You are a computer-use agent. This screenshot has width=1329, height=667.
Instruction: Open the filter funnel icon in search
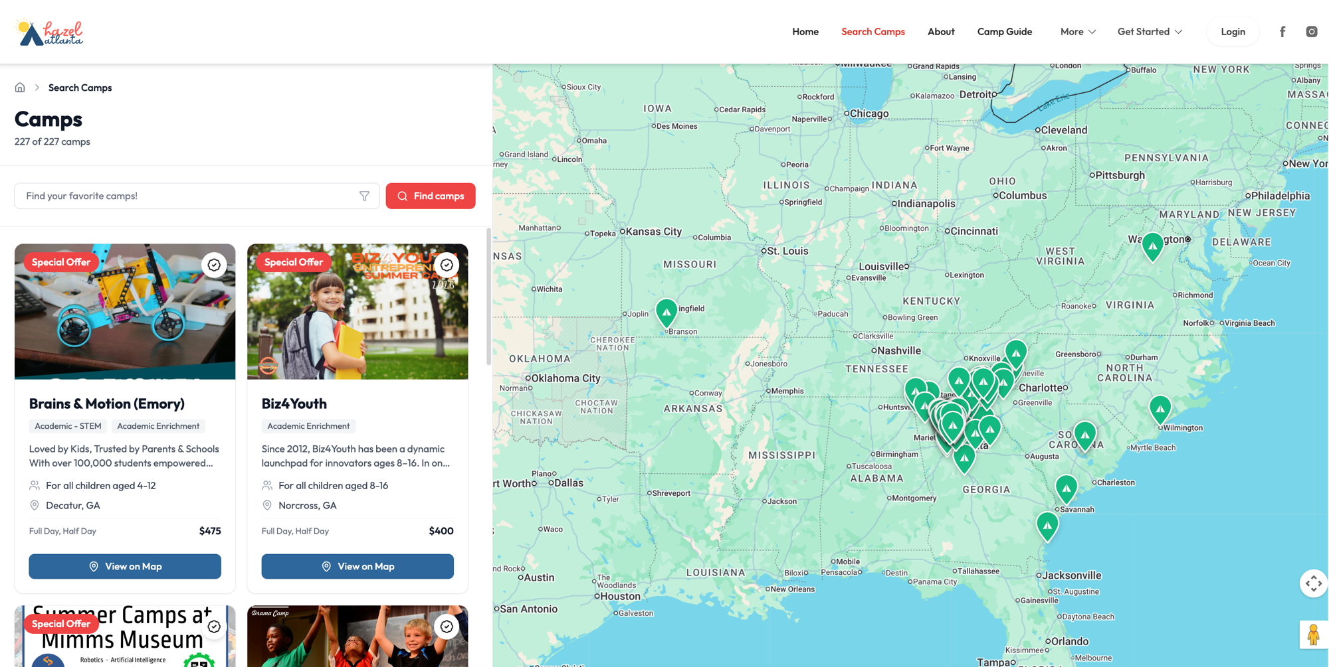pos(364,196)
